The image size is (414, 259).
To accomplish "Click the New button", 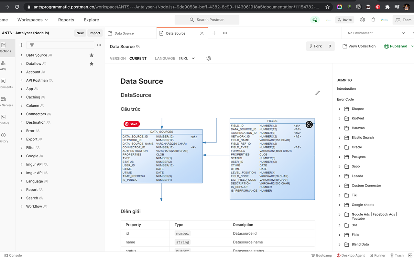I will (80, 33).
